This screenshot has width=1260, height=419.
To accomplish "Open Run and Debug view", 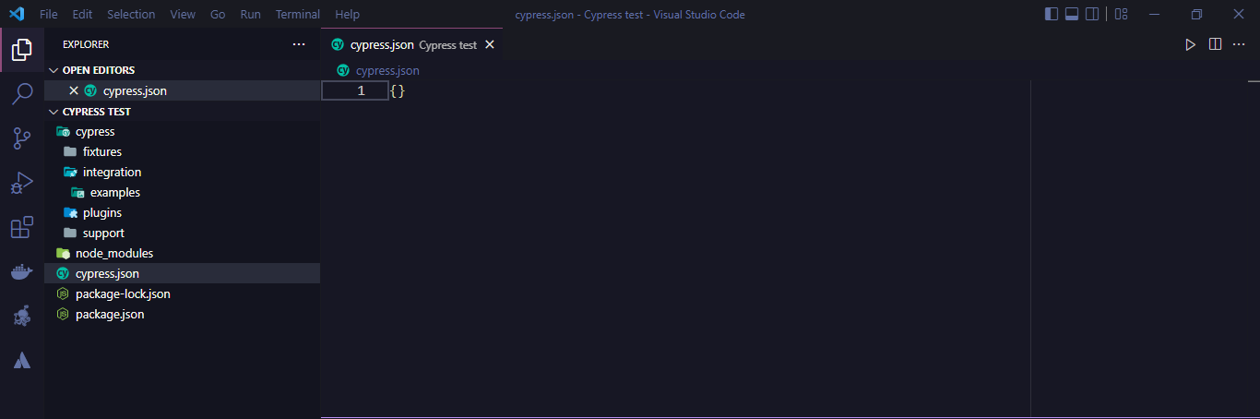I will (22, 183).
